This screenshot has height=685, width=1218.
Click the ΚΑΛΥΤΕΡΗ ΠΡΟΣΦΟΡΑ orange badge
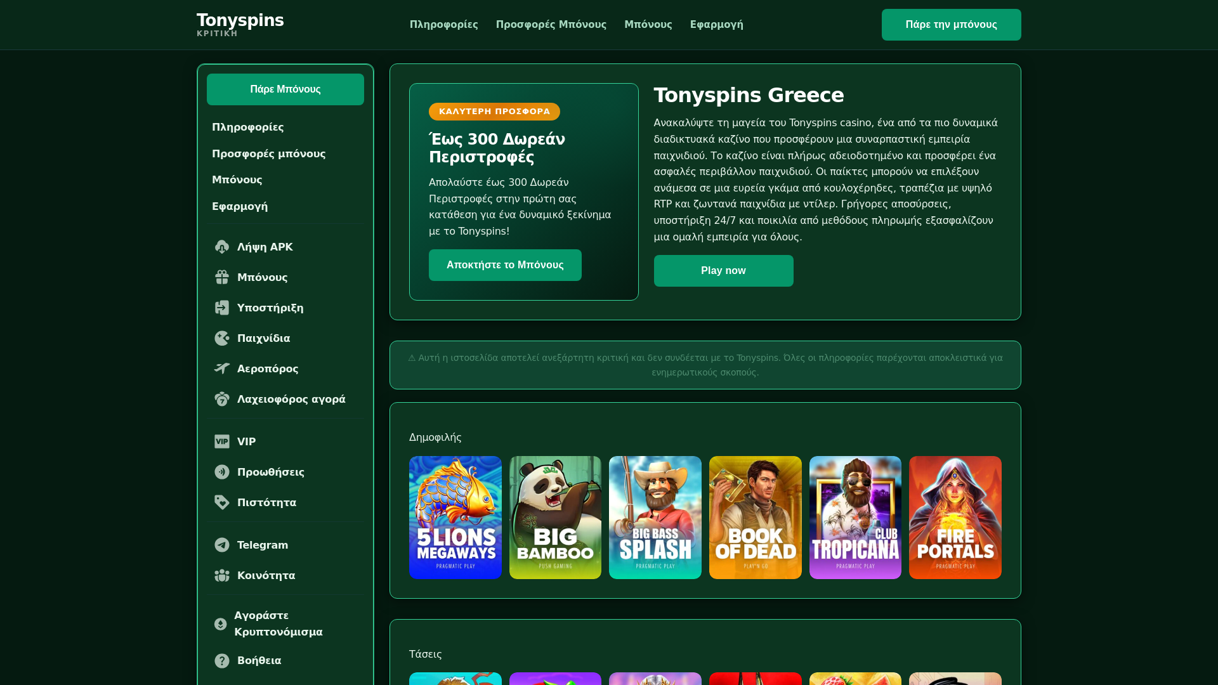495,112
